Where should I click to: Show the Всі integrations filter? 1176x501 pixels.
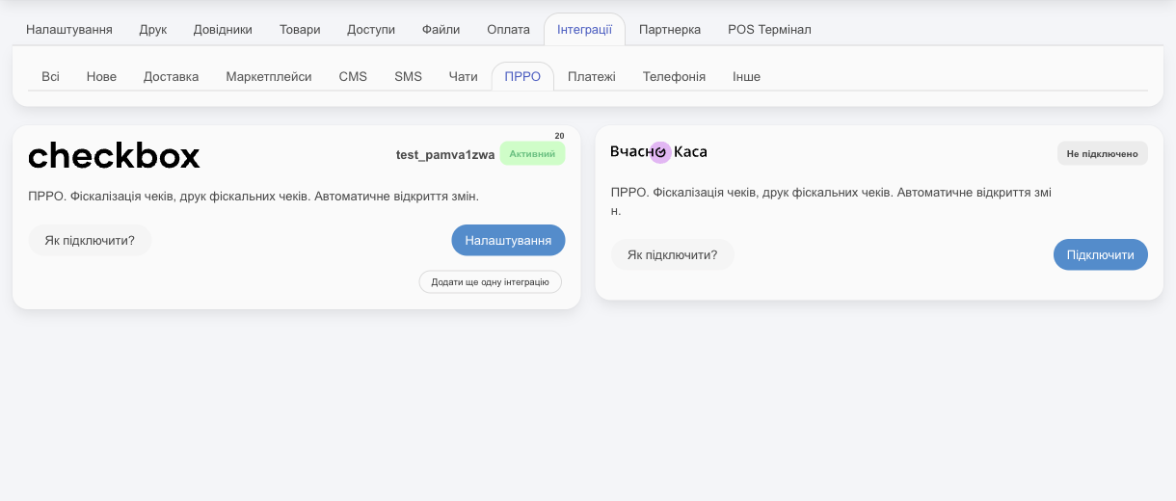(x=50, y=77)
